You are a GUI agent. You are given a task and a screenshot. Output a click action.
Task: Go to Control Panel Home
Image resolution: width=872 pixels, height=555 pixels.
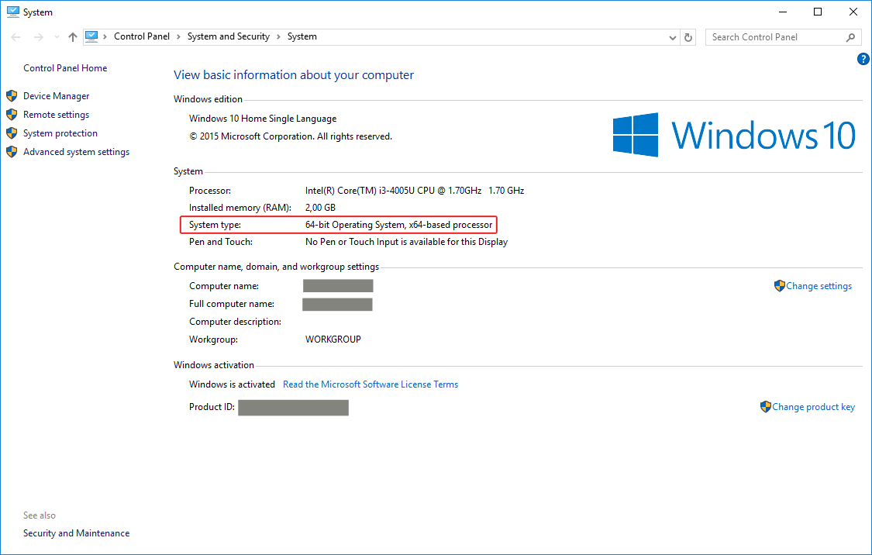pyautogui.click(x=65, y=68)
